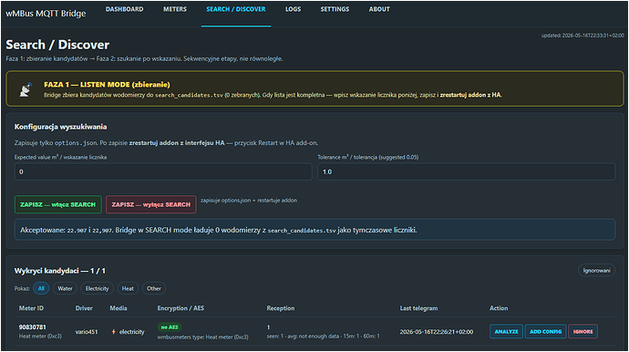Open the Ignorowani list button
Screen dimensions: 629x352
596,271
